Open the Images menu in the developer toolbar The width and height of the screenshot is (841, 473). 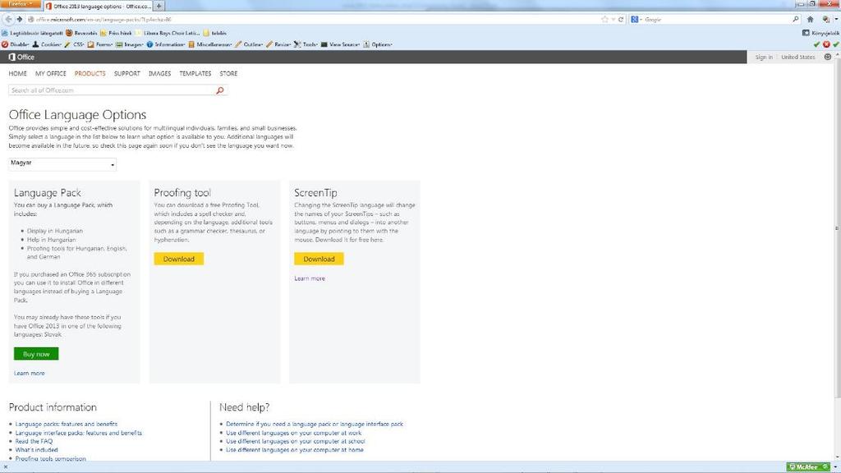tap(130, 44)
